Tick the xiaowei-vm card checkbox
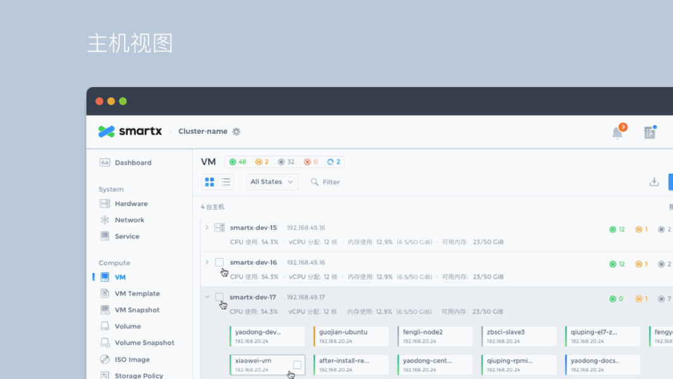The width and height of the screenshot is (673, 379). (297, 364)
